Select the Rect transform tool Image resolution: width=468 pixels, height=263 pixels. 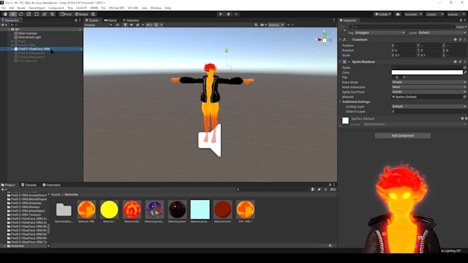(36, 14)
